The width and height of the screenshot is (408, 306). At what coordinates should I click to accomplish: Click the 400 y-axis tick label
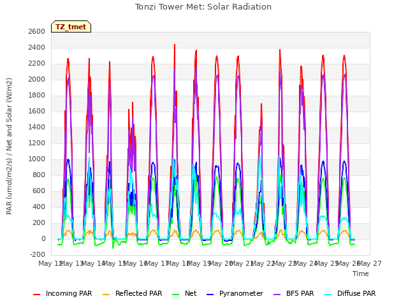[39, 207]
